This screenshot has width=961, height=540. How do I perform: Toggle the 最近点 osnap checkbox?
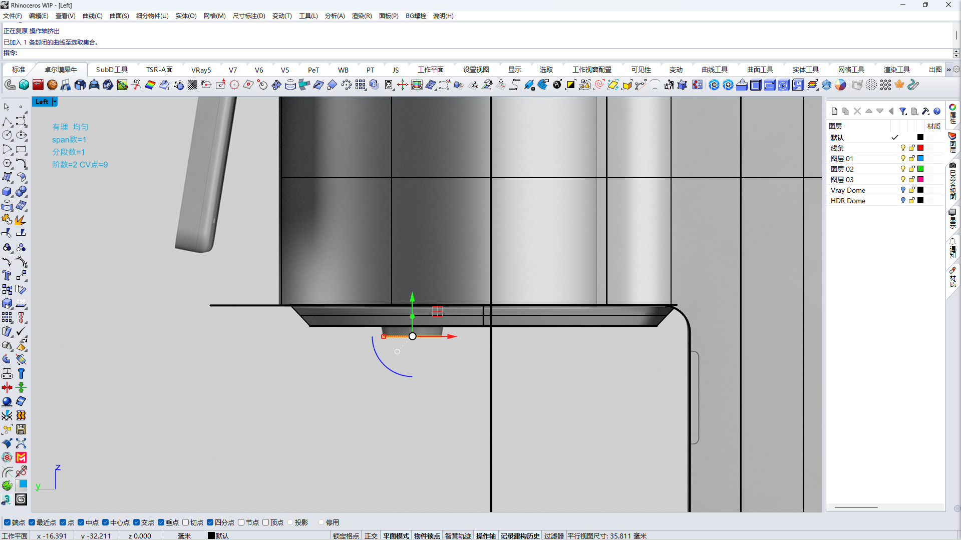point(32,522)
